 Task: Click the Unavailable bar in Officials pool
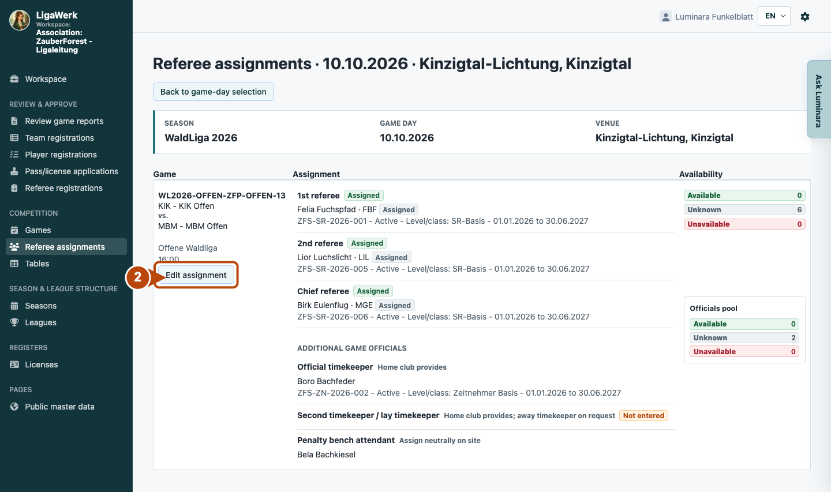pyautogui.click(x=744, y=352)
